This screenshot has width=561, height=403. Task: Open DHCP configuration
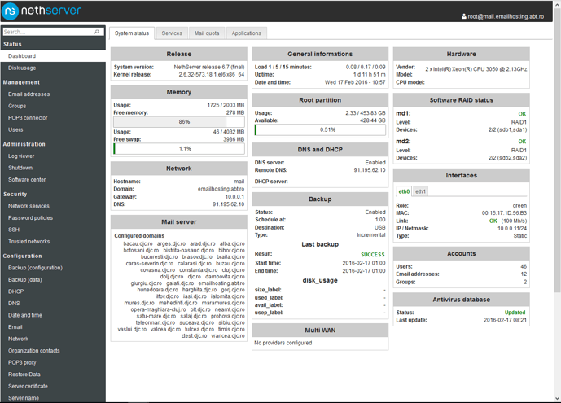coord(16,291)
